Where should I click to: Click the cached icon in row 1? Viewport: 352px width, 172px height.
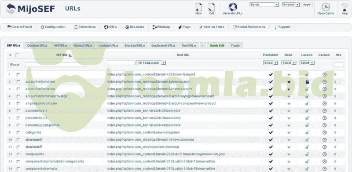pos(324,74)
